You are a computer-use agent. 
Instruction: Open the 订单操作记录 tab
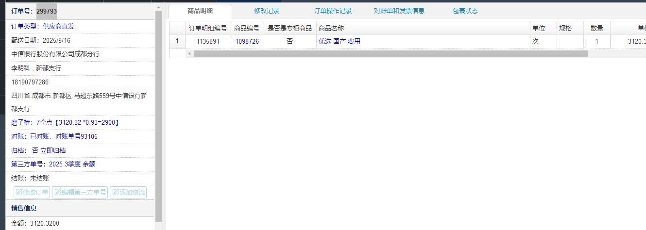333,11
